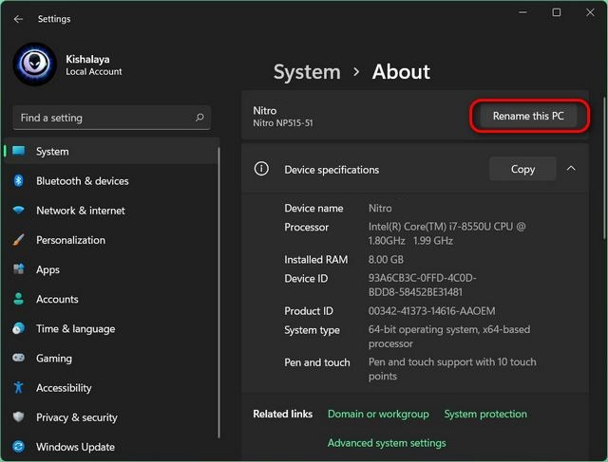Open Time & language settings
This screenshot has width=608, height=462.
[112, 329]
